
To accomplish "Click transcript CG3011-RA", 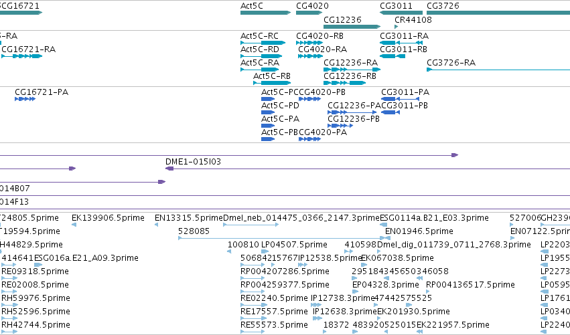I will pos(405,36).
